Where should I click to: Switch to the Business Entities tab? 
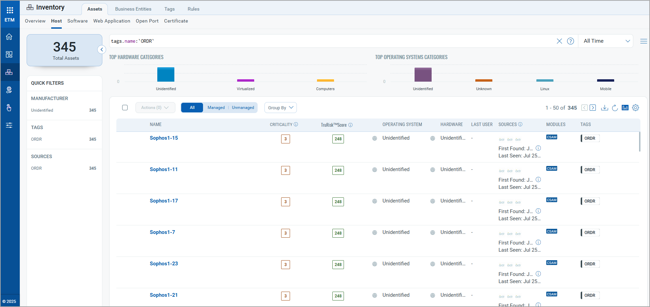click(x=133, y=9)
